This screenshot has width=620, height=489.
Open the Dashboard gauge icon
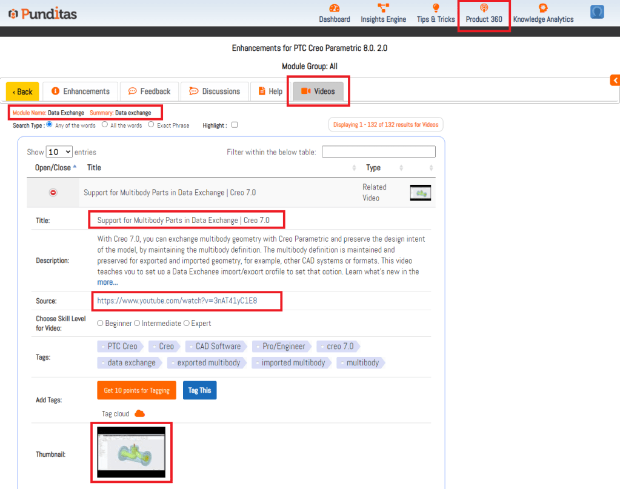point(334,8)
